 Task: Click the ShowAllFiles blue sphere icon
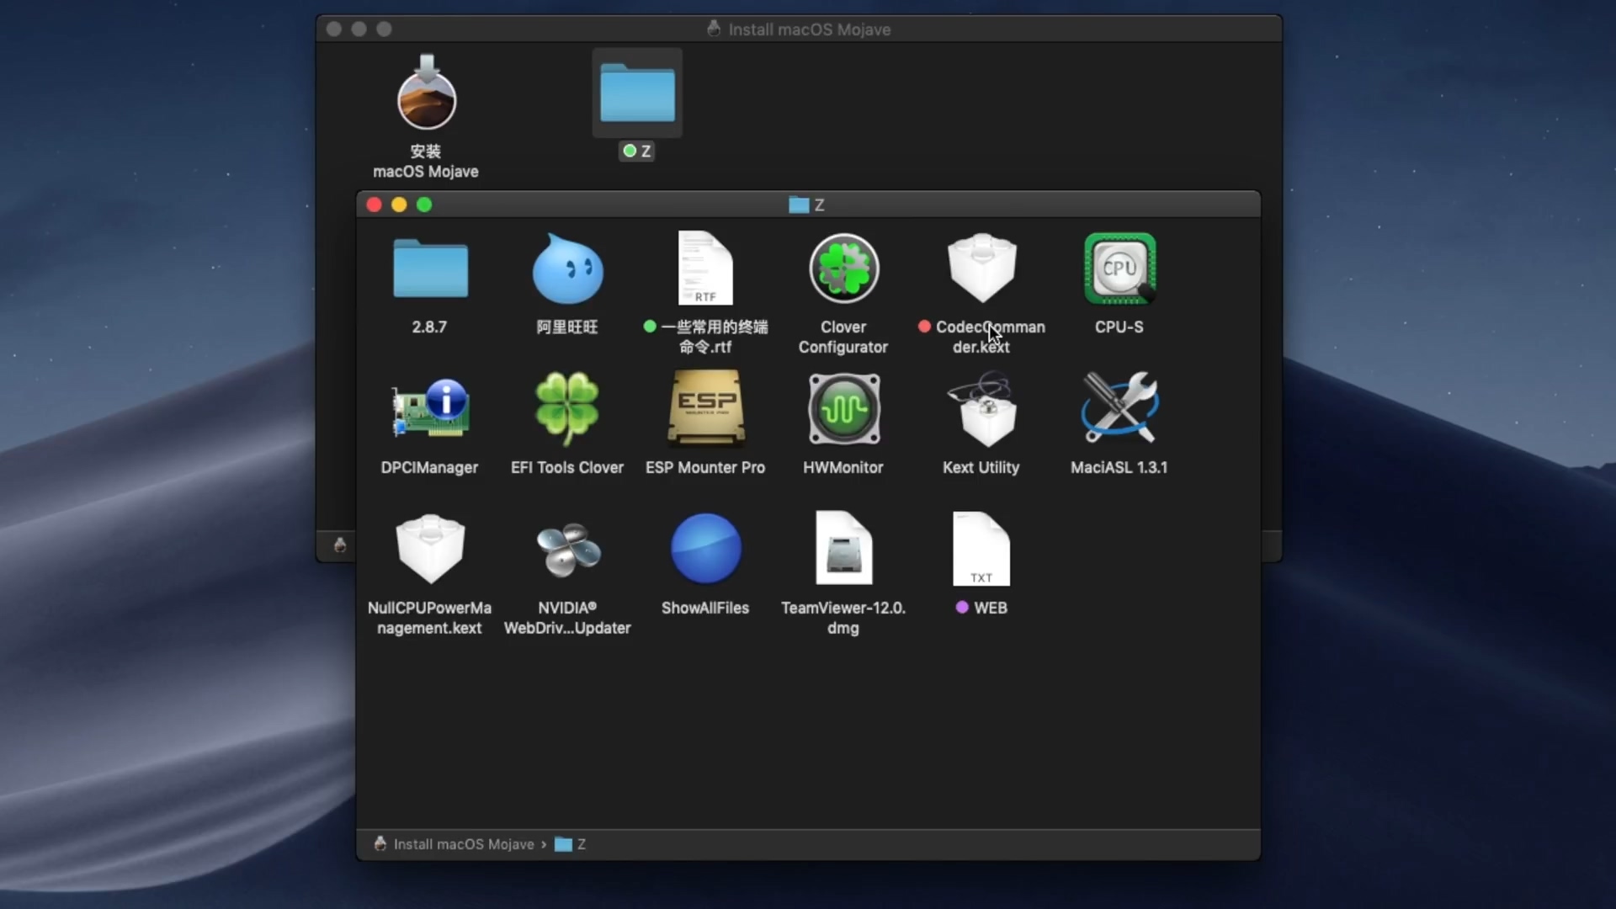tap(705, 550)
